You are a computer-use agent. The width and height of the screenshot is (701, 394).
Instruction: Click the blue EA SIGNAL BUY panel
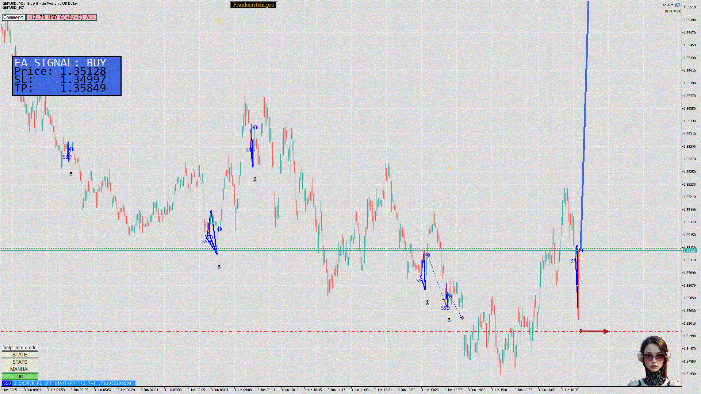(67, 76)
